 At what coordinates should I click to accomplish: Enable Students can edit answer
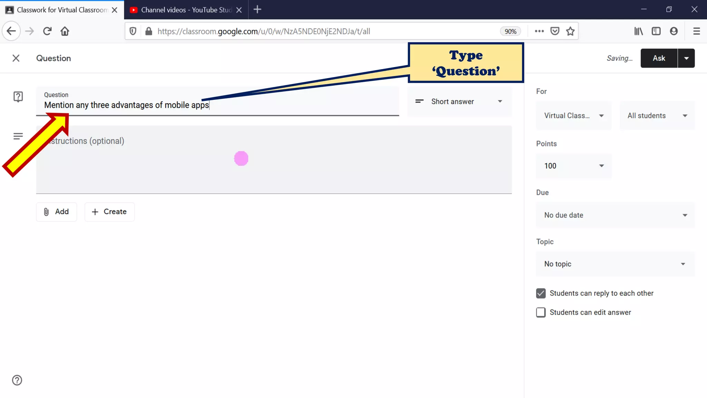point(541,312)
